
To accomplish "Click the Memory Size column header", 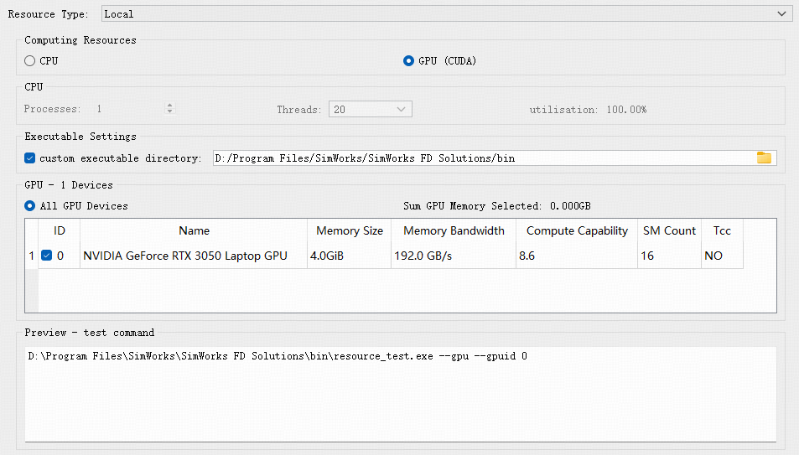I will click(350, 231).
